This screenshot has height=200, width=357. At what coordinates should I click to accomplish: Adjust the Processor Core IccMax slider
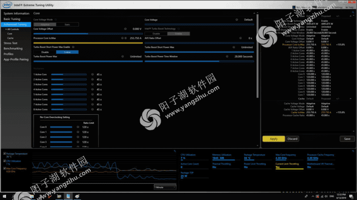(x=88, y=43)
